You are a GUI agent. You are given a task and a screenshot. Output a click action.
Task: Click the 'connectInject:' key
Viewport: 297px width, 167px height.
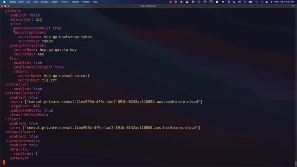20,132
